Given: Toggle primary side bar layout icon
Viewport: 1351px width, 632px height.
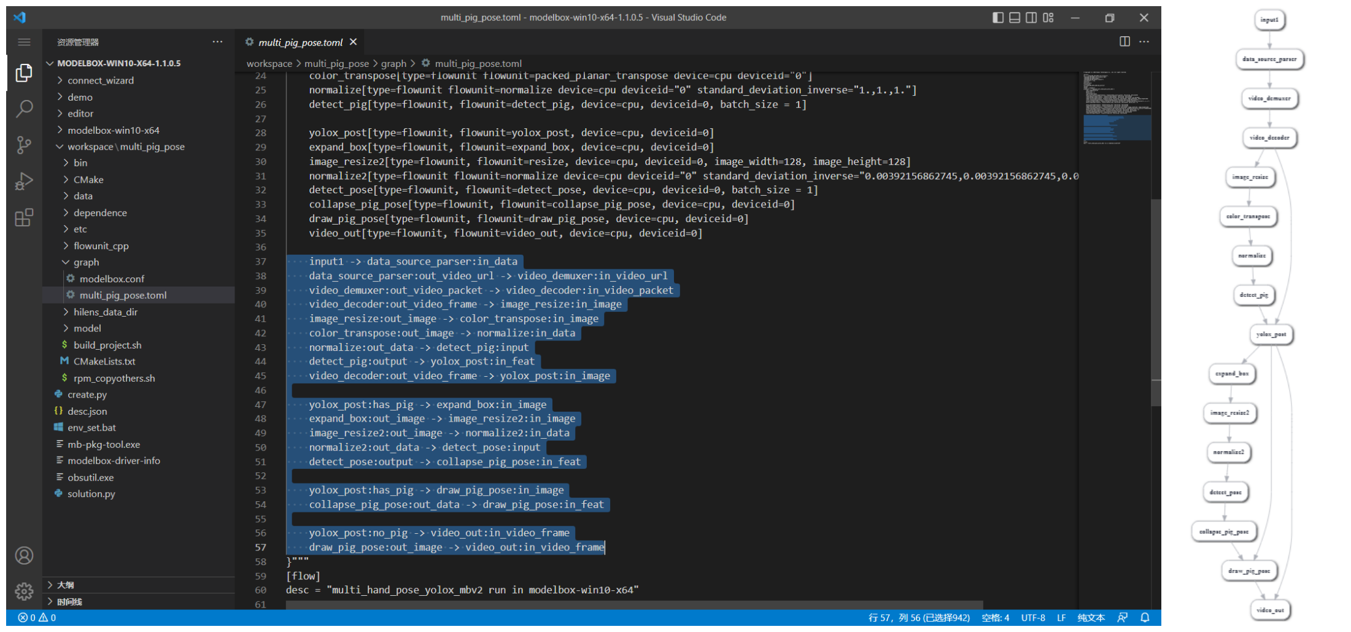Looking at the screenshot, I should pyautogui.click(x=998, y=18).
